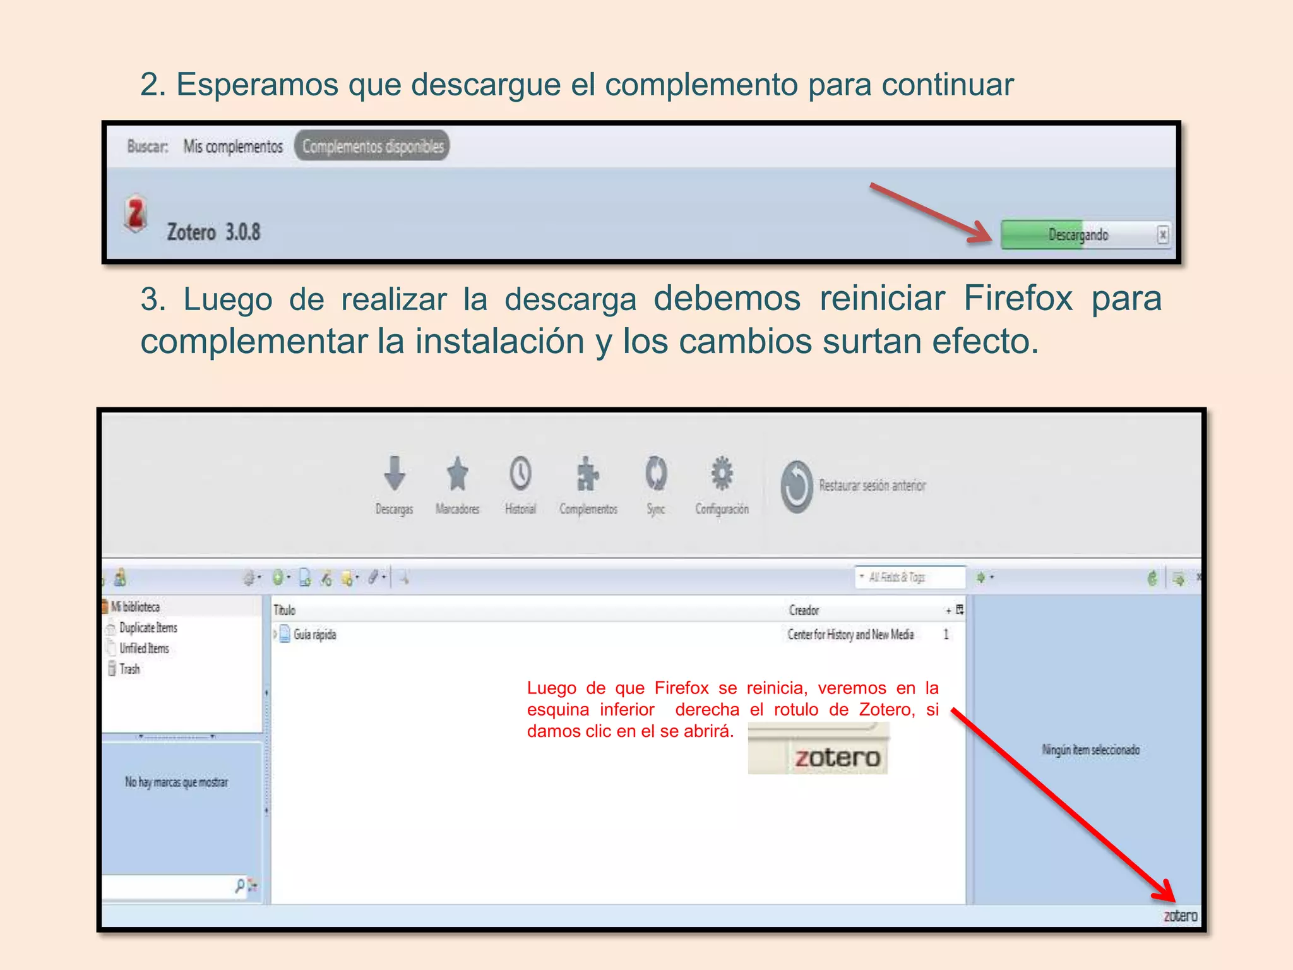Viewport: 1293px width, 970px height.
Task: Click Create item from current page icon
Action: click(x=305, y=578)
